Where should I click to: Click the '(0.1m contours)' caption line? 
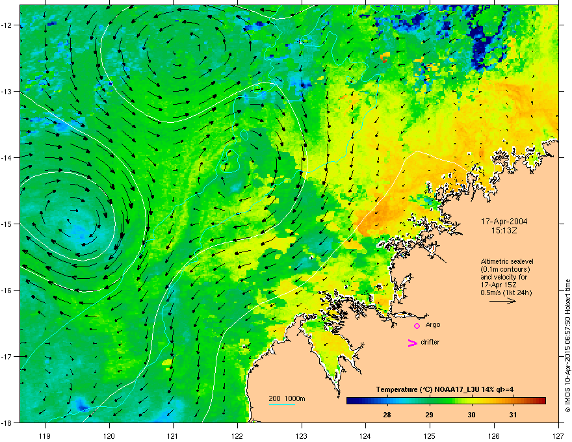click(x=505, y=269)
